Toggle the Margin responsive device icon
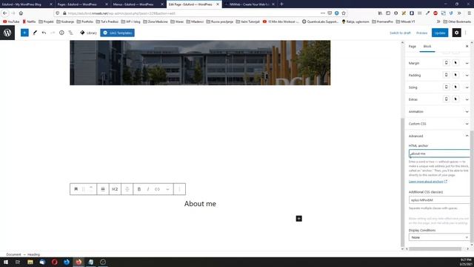The image size is (474, 267). pyautogui.click(x=446, y=63)
